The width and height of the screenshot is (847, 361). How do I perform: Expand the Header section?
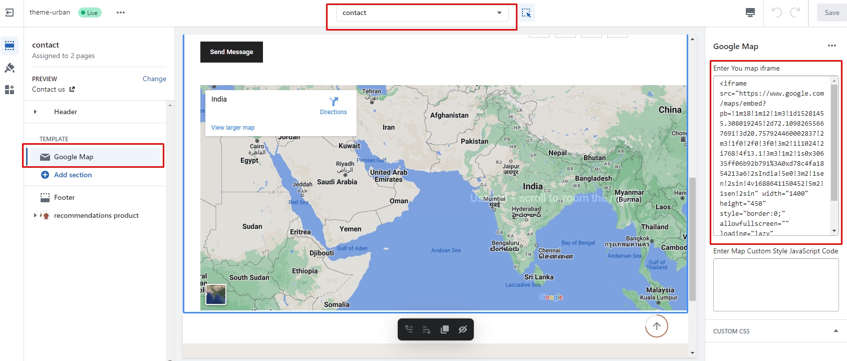point(35,112)
